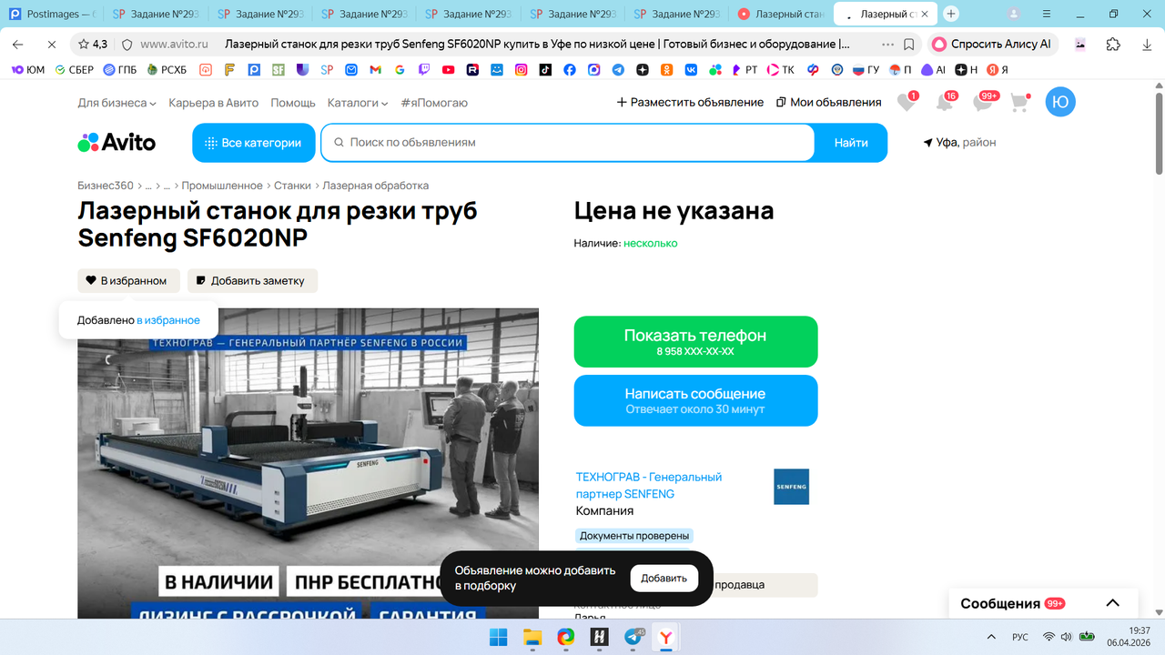Click Написать сообщение button

[x=695, y=400]
